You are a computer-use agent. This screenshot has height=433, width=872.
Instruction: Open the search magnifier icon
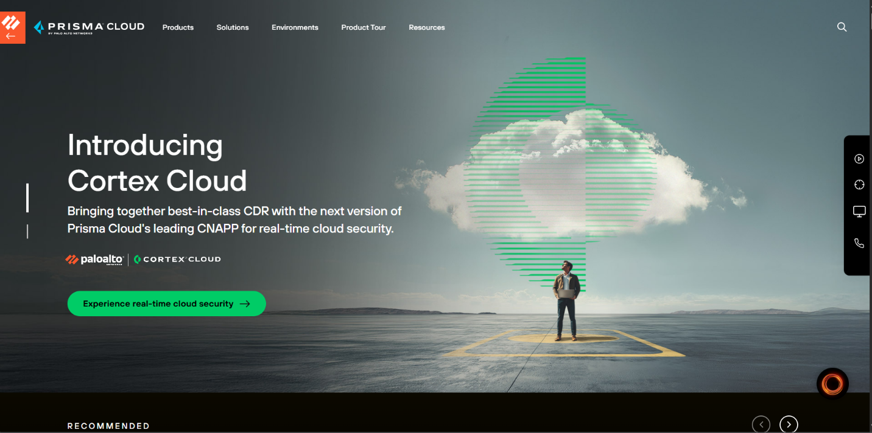click(x=842, y=27)
